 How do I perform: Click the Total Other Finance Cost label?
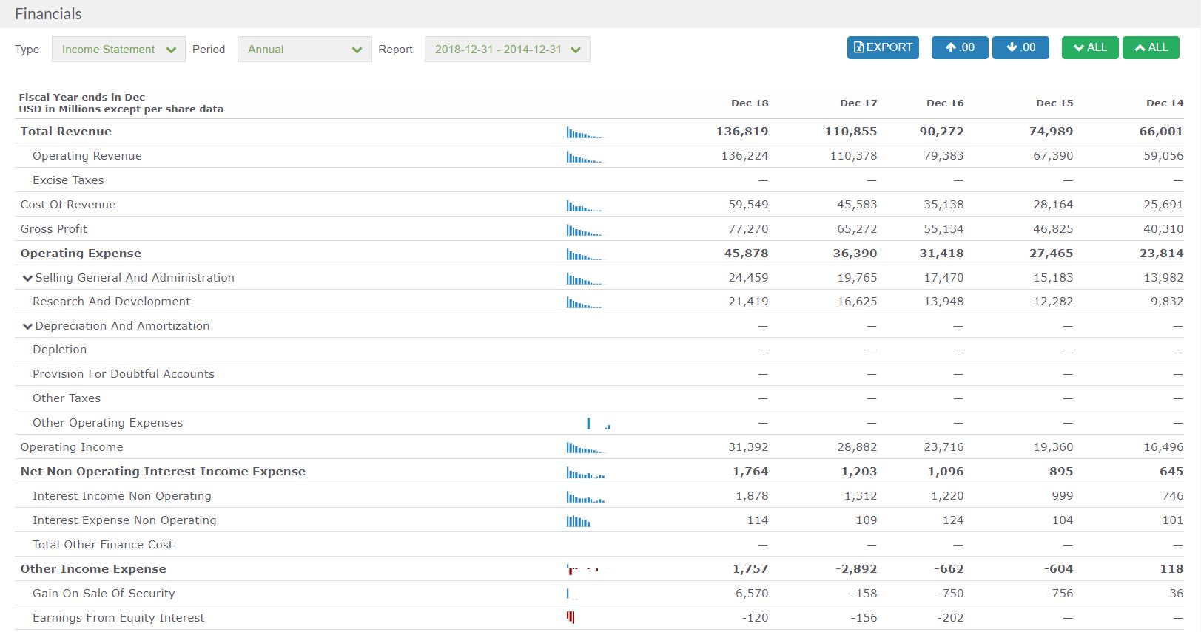pos(103,545)
